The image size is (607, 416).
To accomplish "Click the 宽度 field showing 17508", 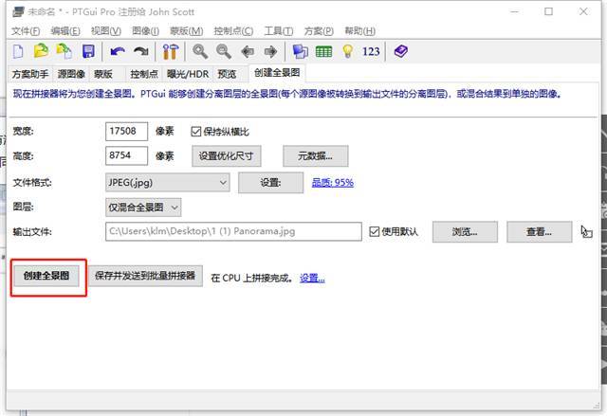I will pyautogui.click(x=126, y=131).
